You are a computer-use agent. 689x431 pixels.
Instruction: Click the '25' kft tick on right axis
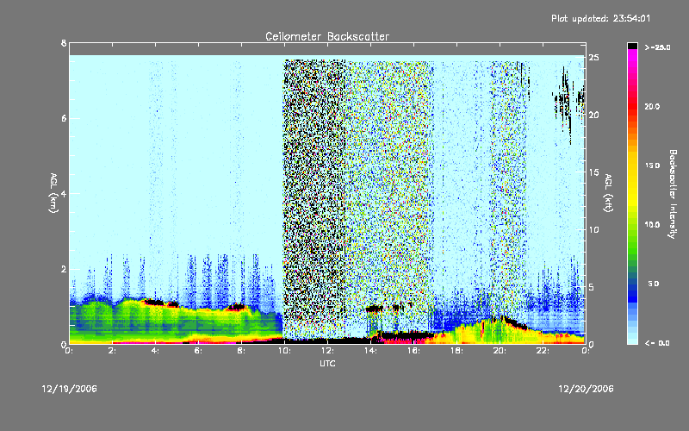click(x=594, y=58)
